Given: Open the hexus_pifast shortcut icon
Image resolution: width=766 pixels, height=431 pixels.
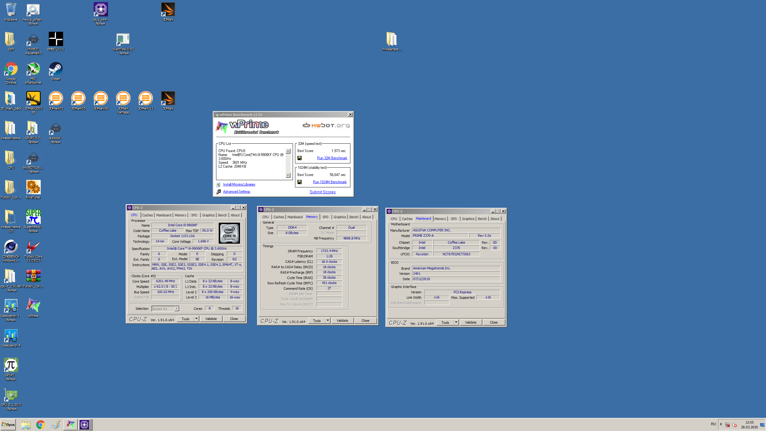Looking at the screenshot, I should click(33, 14).
